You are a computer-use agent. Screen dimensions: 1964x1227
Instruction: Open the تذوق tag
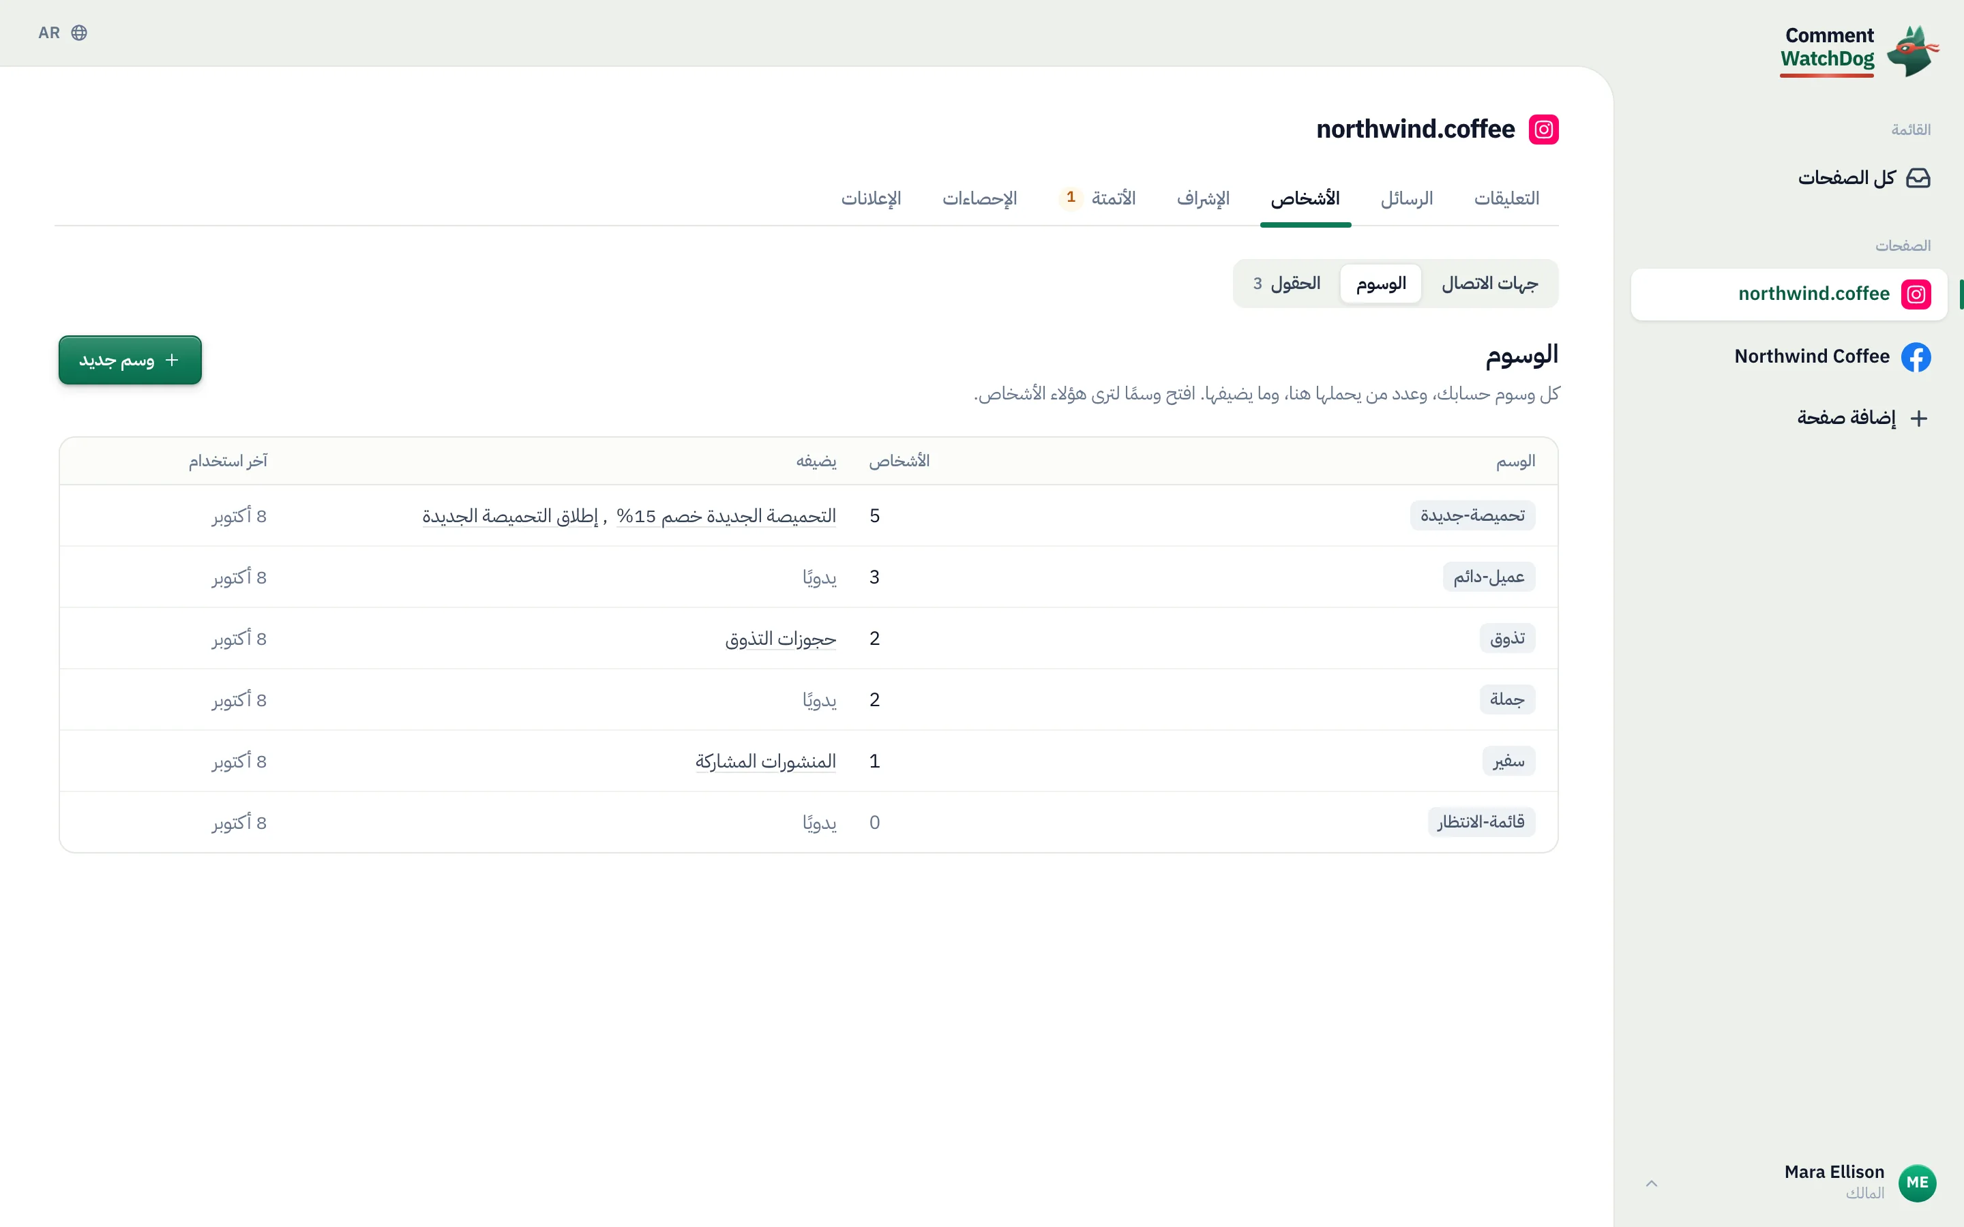[1507, 639]
